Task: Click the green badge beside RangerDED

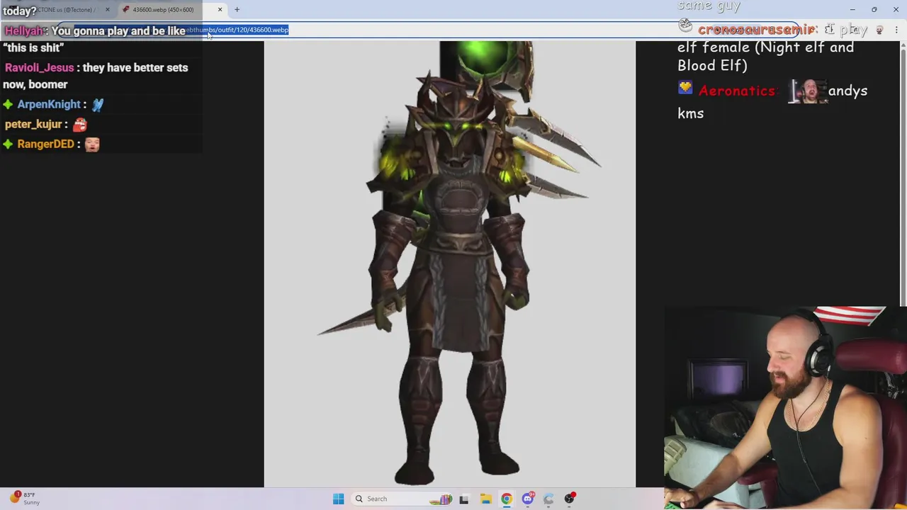Action: (8, 144)
